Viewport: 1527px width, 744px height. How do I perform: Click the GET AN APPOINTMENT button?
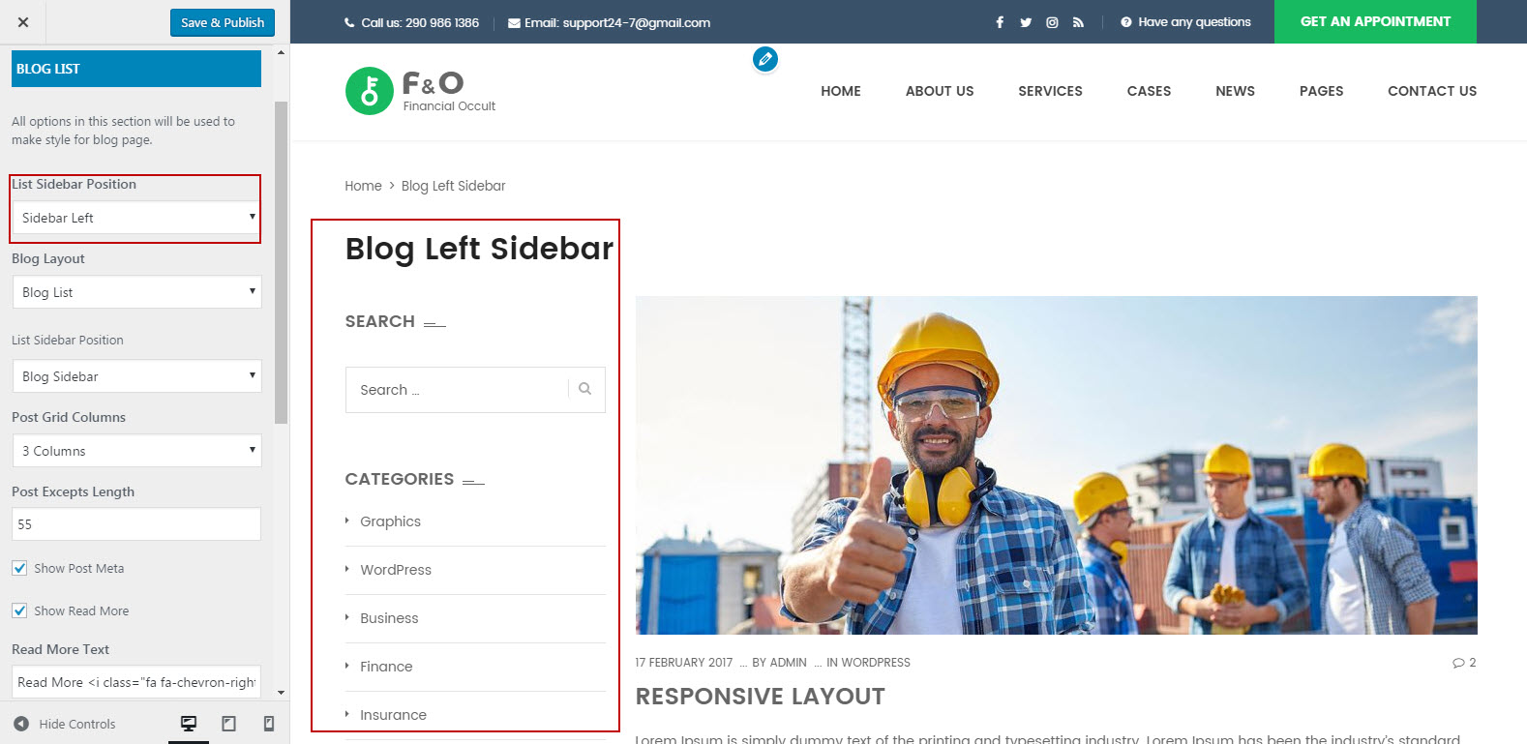pos(1375,21)
